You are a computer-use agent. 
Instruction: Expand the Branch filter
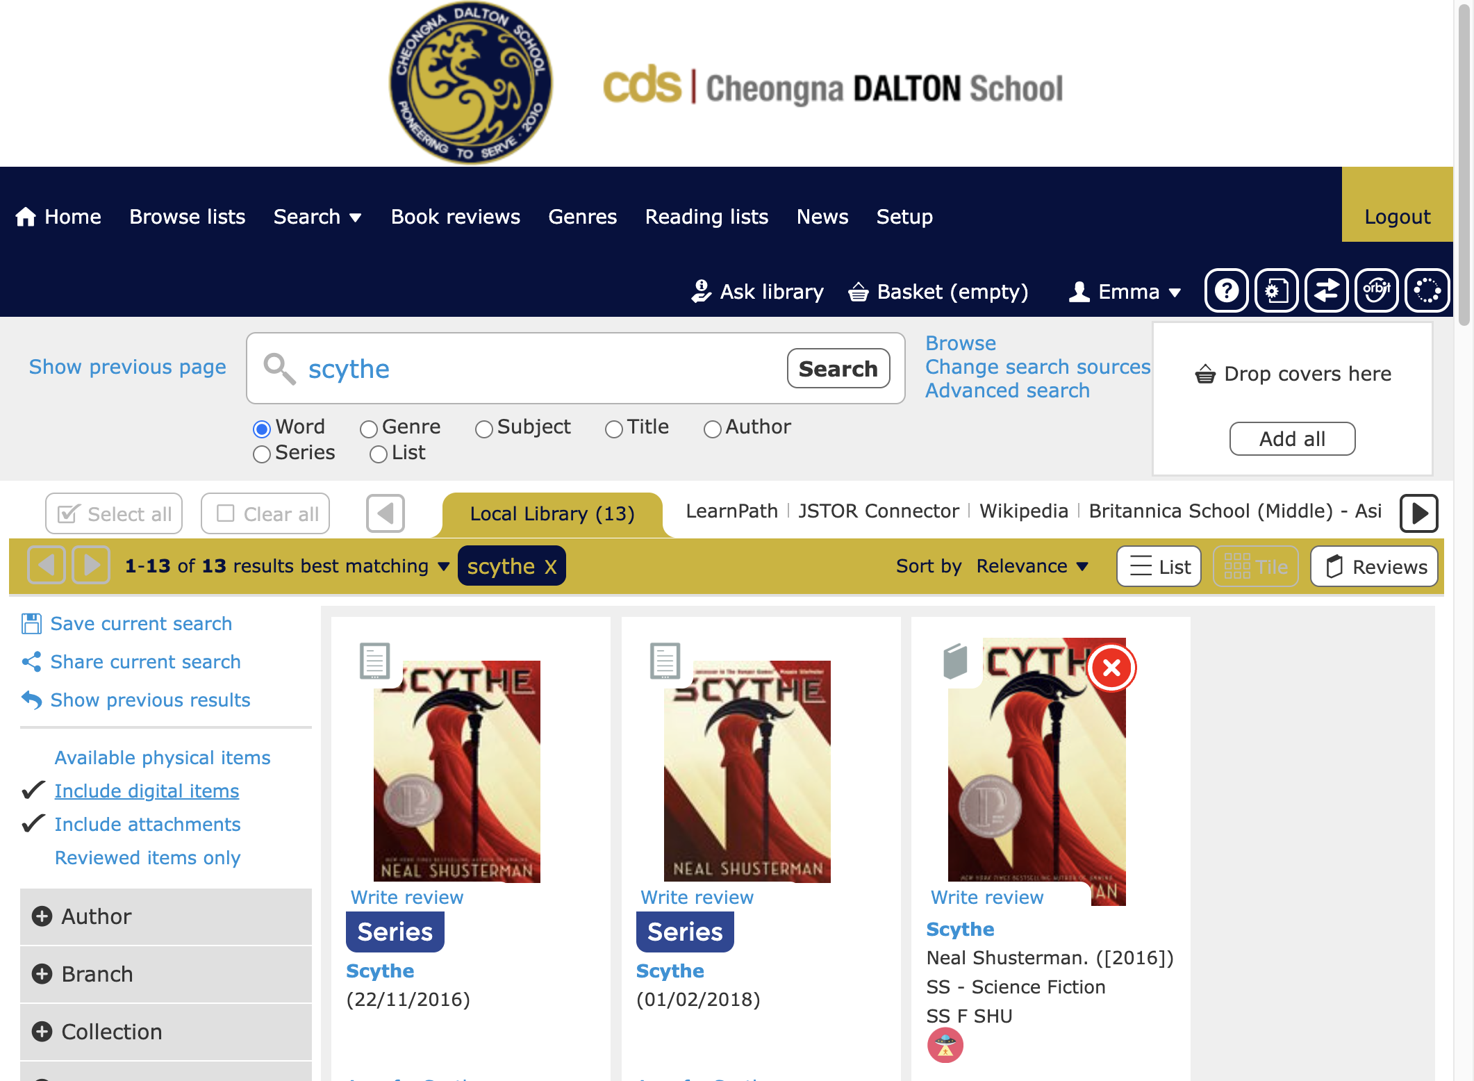tap(166, 974)
